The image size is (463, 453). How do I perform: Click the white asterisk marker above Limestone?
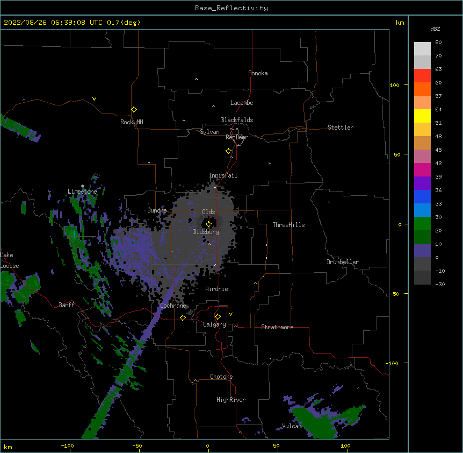82,186
